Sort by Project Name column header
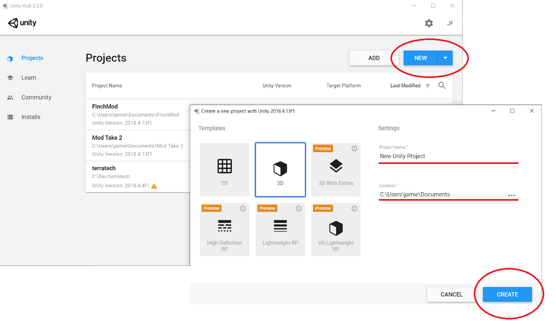The image size is (556, 326). tap(107, 86)
